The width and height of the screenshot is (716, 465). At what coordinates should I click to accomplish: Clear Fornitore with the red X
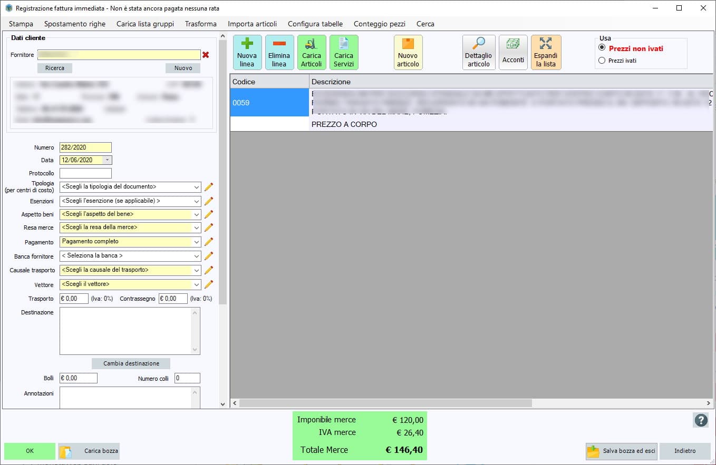206,55
